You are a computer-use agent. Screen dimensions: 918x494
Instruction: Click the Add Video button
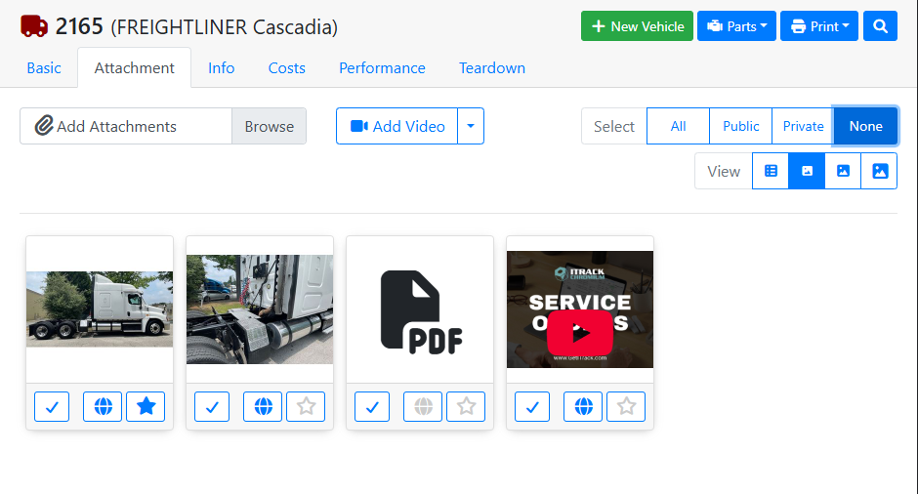click(x=396, y=126)
